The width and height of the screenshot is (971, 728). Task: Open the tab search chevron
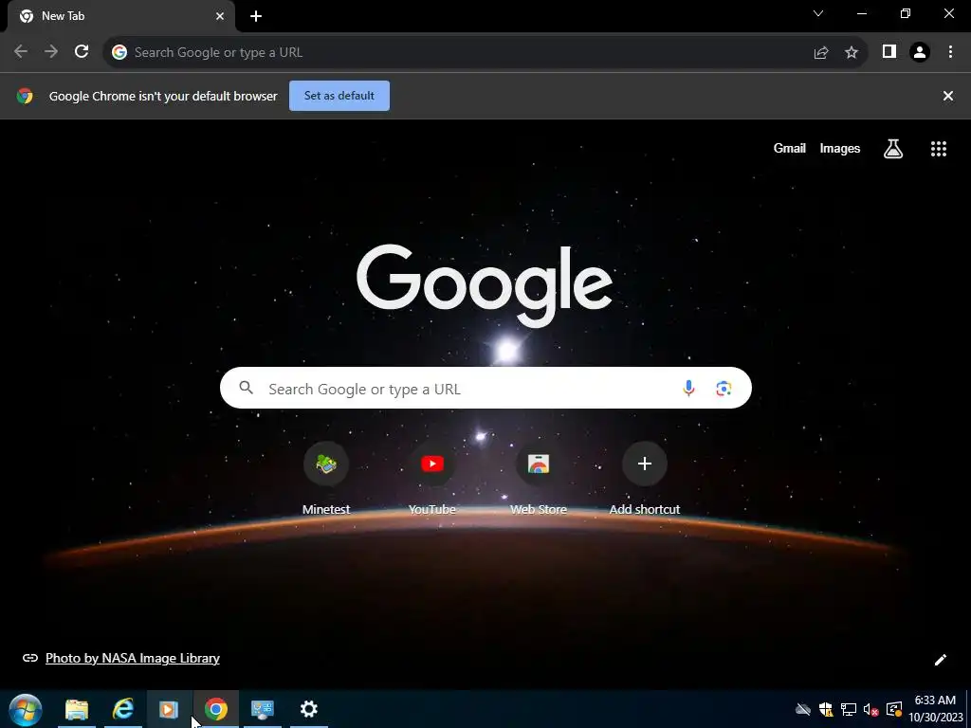818,13
